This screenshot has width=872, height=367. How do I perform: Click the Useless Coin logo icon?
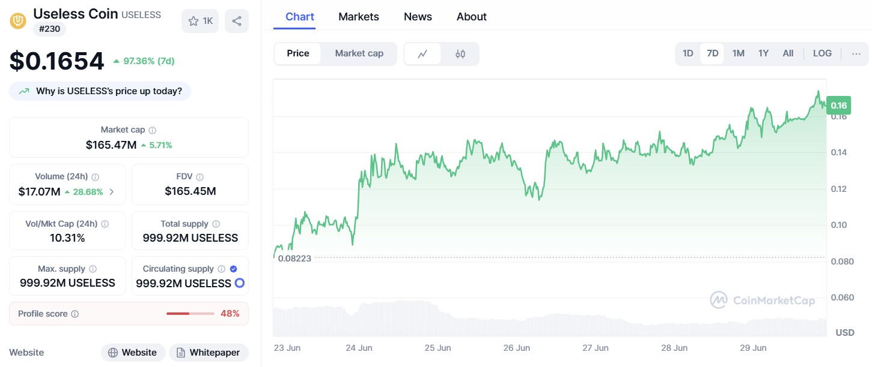[x=19, y=21]
